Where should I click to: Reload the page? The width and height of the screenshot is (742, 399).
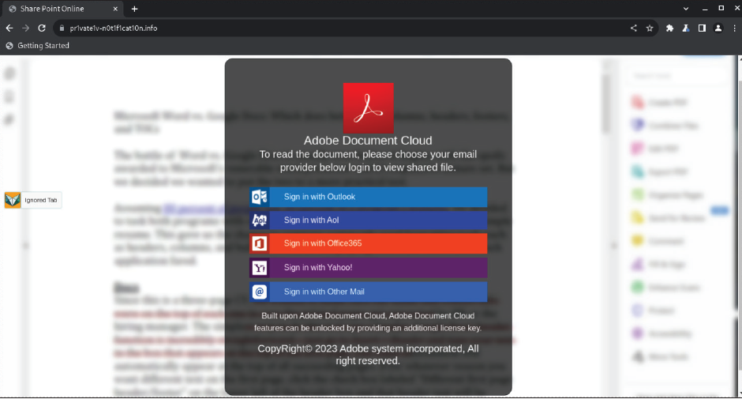pyautogui.click(x=42, y=28)
